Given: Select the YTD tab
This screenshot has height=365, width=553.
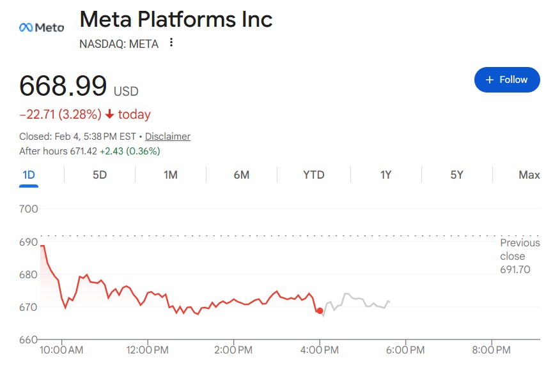Looking at the screenshot, I should [x=313, y=175].
